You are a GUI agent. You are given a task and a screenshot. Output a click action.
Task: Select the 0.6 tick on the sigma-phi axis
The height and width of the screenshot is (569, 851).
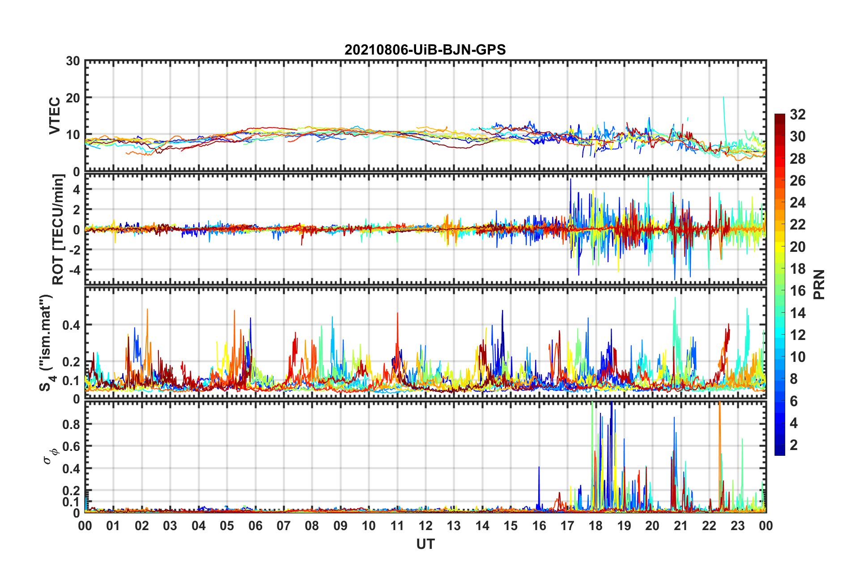click(x=71, y=446)
